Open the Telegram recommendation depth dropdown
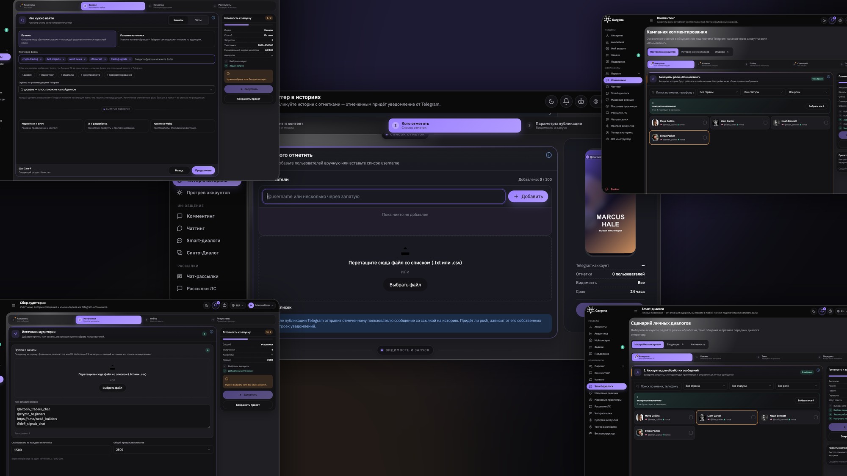The width and height of the screenshot is (847, 476). click(116, 89)
